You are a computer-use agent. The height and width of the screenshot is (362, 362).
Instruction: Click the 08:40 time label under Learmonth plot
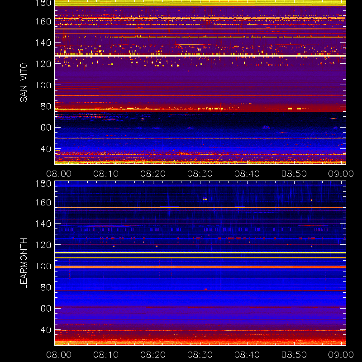tap(247, 355)
